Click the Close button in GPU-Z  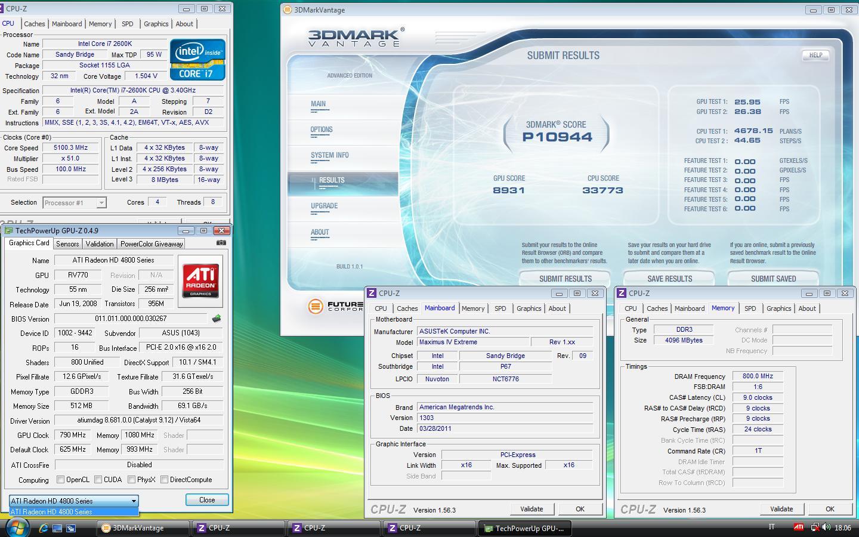[207, 500]
